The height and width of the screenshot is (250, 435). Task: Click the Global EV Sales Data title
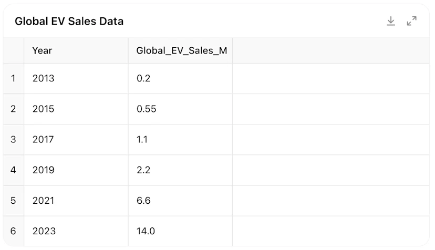point(69,22)
